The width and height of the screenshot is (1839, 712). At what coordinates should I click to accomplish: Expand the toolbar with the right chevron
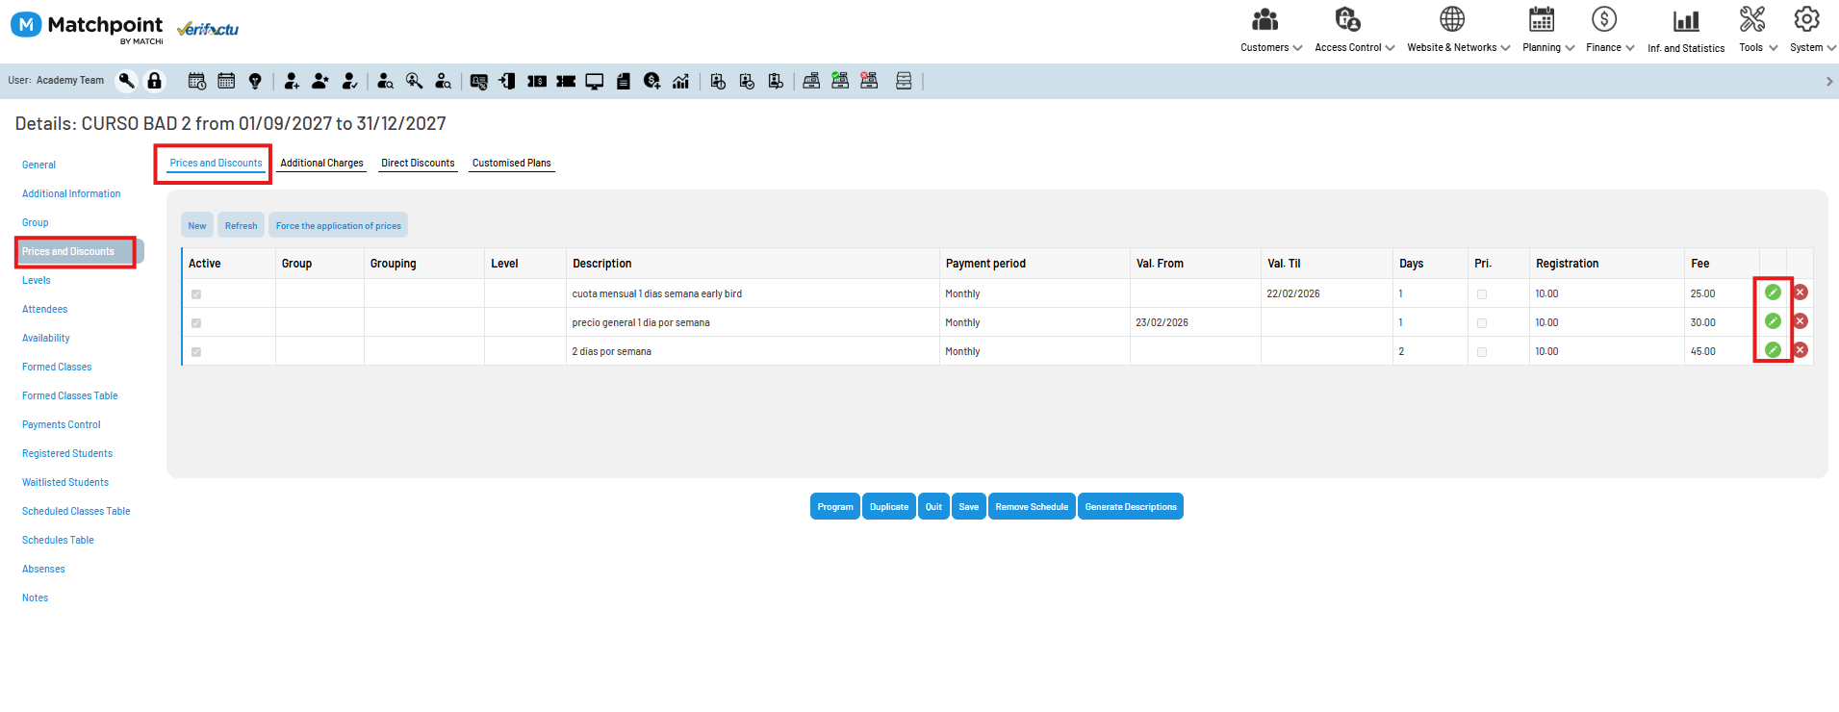[x=1829, y=82]
